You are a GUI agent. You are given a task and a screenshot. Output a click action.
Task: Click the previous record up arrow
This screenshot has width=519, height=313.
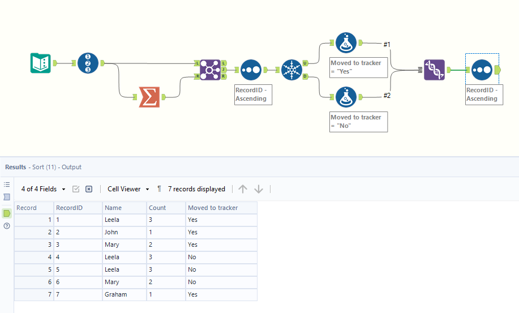[243, 189]
